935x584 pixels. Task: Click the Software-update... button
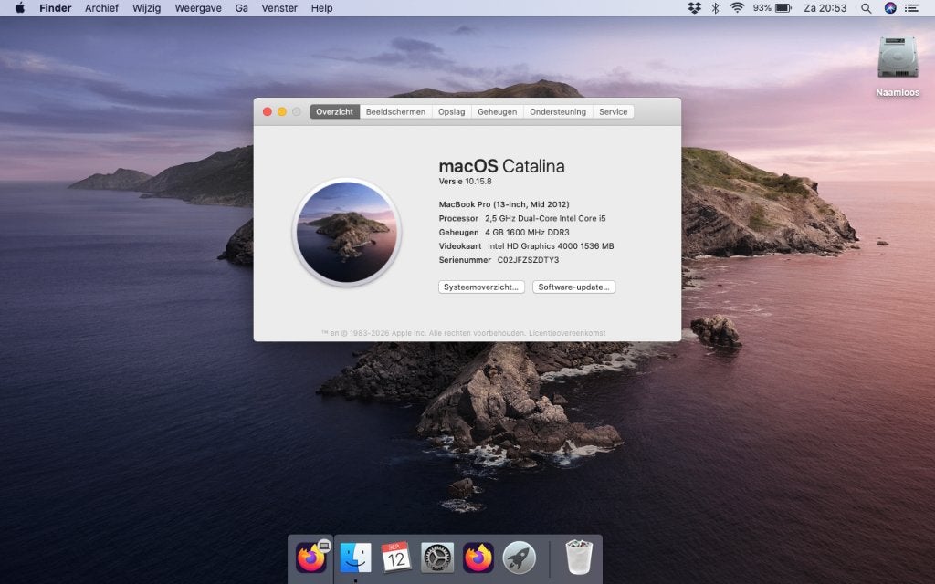(x=573, y=287)
